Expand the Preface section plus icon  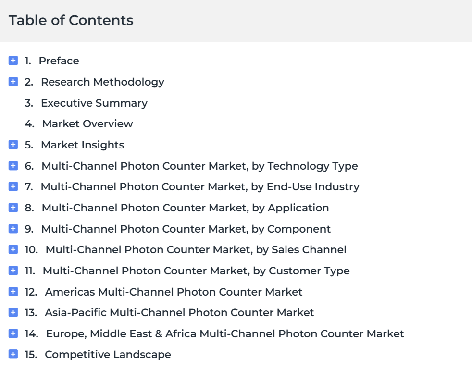pos(13,61)
